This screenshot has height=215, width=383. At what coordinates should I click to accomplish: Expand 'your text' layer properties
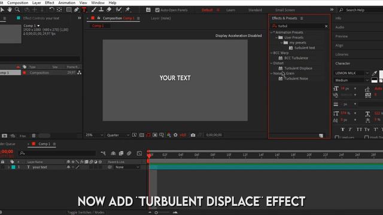[x=9, y=167]
